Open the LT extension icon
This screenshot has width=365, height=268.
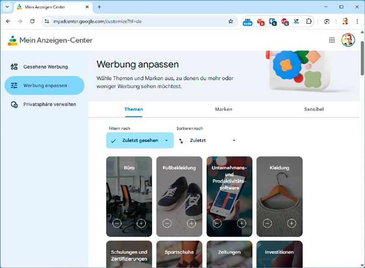click(x=296, y=21)
